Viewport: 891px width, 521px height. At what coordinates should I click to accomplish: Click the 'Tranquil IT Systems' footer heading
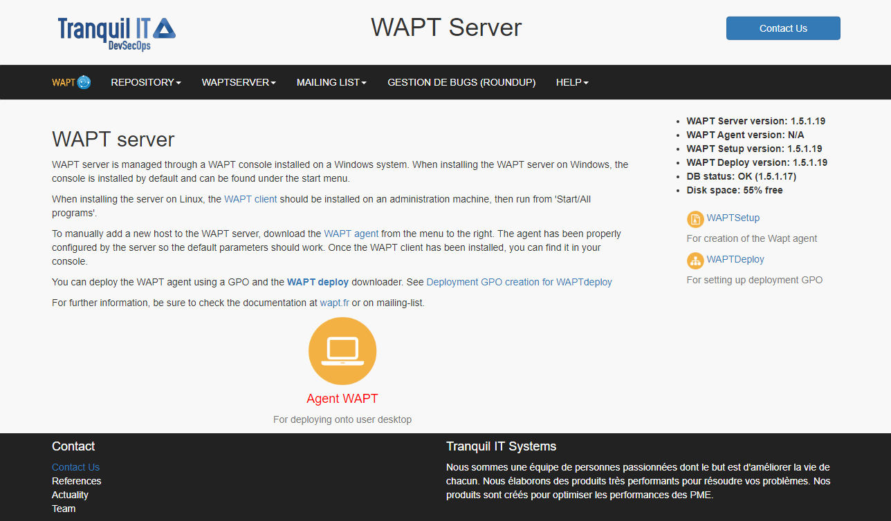point(502,446)
